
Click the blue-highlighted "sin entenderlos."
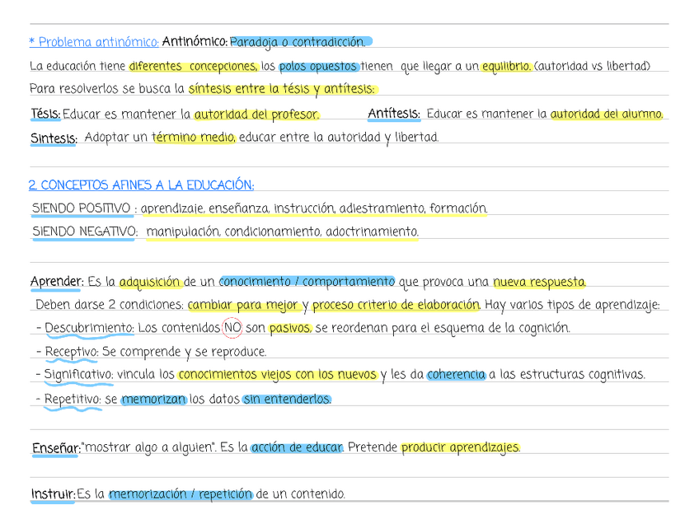pyautogui.click(x=287, y=400)
